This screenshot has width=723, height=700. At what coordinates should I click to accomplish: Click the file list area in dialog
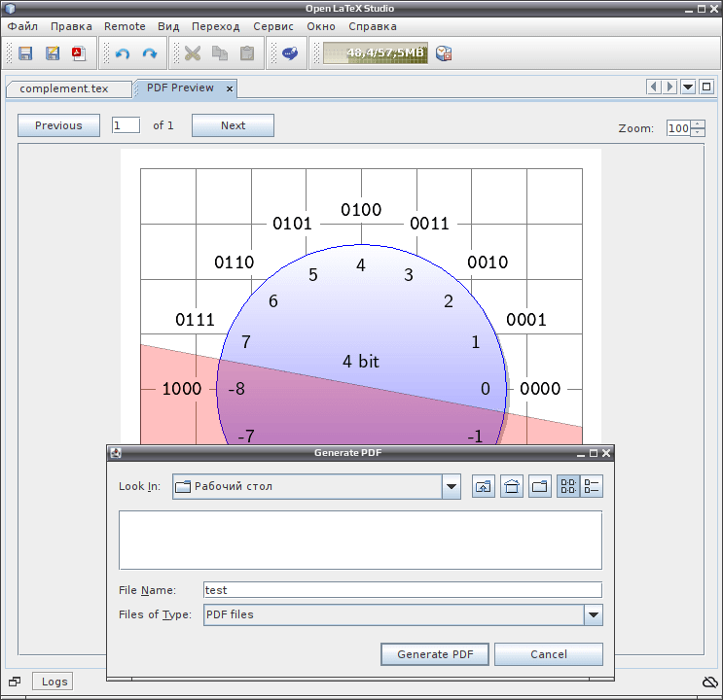pos(361,541)
